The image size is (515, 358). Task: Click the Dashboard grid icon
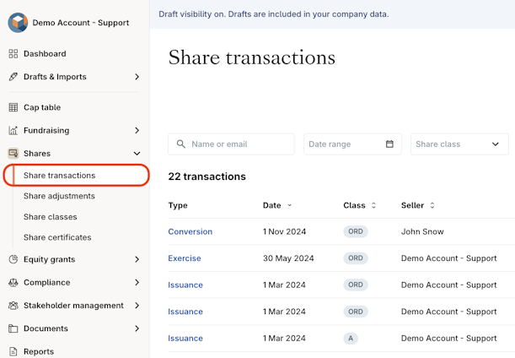[13, 54]
